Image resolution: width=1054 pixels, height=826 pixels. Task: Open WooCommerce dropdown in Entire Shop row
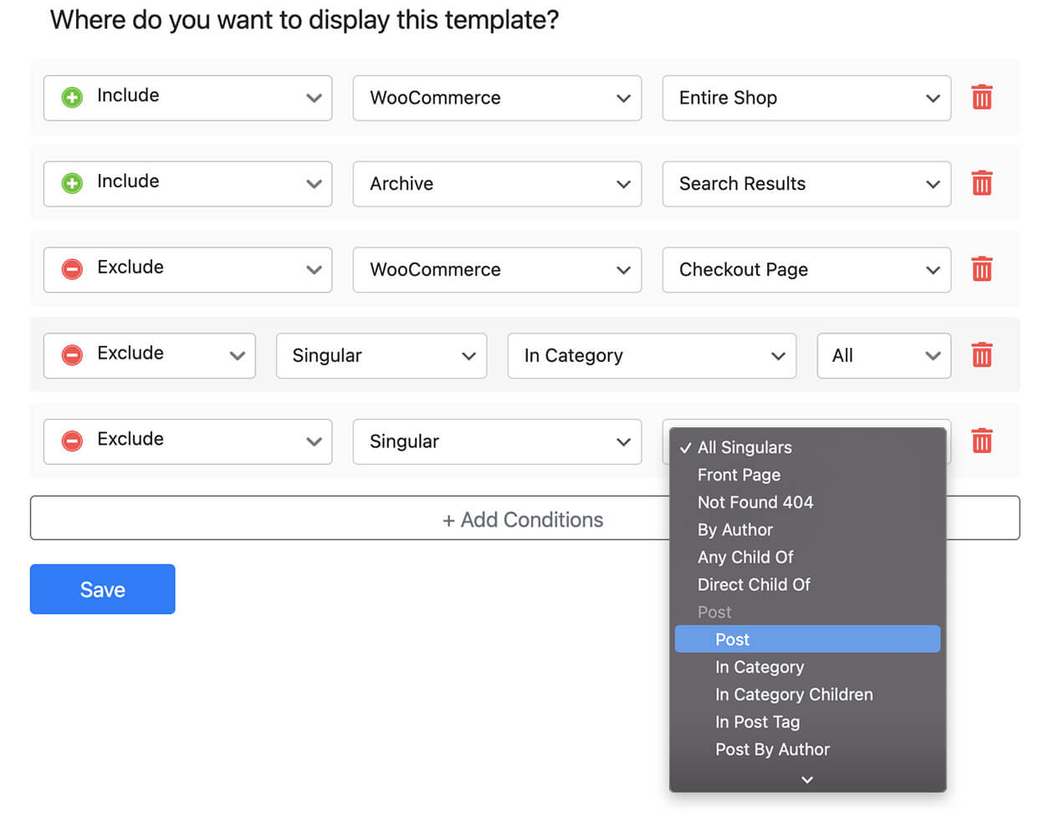[498, 98]
